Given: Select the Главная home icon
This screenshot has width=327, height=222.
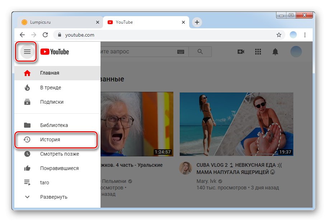Looking at the screenshot, I should pyautogui.click(x=27, y=73).
